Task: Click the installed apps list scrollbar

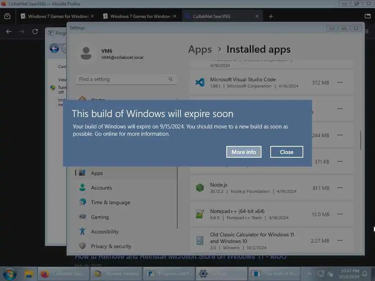Action: coord(361,140)
